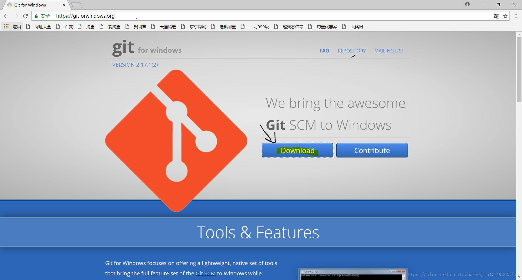Click the Tools & Features heading
Image resolution: width=522 pixels, height=280 pixels.
[258, 232]
